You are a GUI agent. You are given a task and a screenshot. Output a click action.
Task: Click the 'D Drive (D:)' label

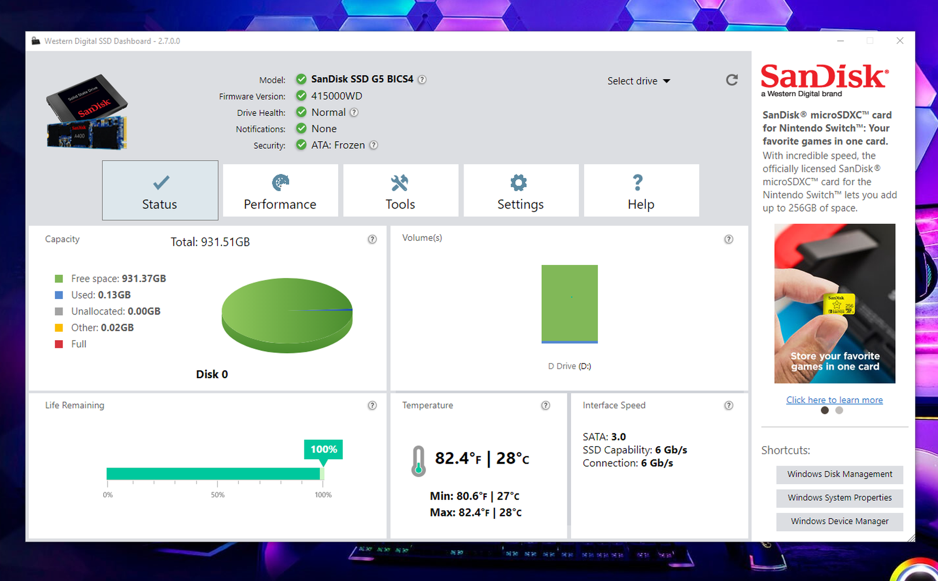(570, 366)
